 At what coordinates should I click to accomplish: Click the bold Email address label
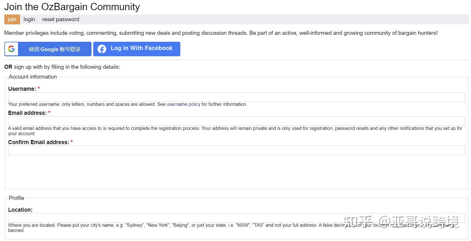coord(27,113)
